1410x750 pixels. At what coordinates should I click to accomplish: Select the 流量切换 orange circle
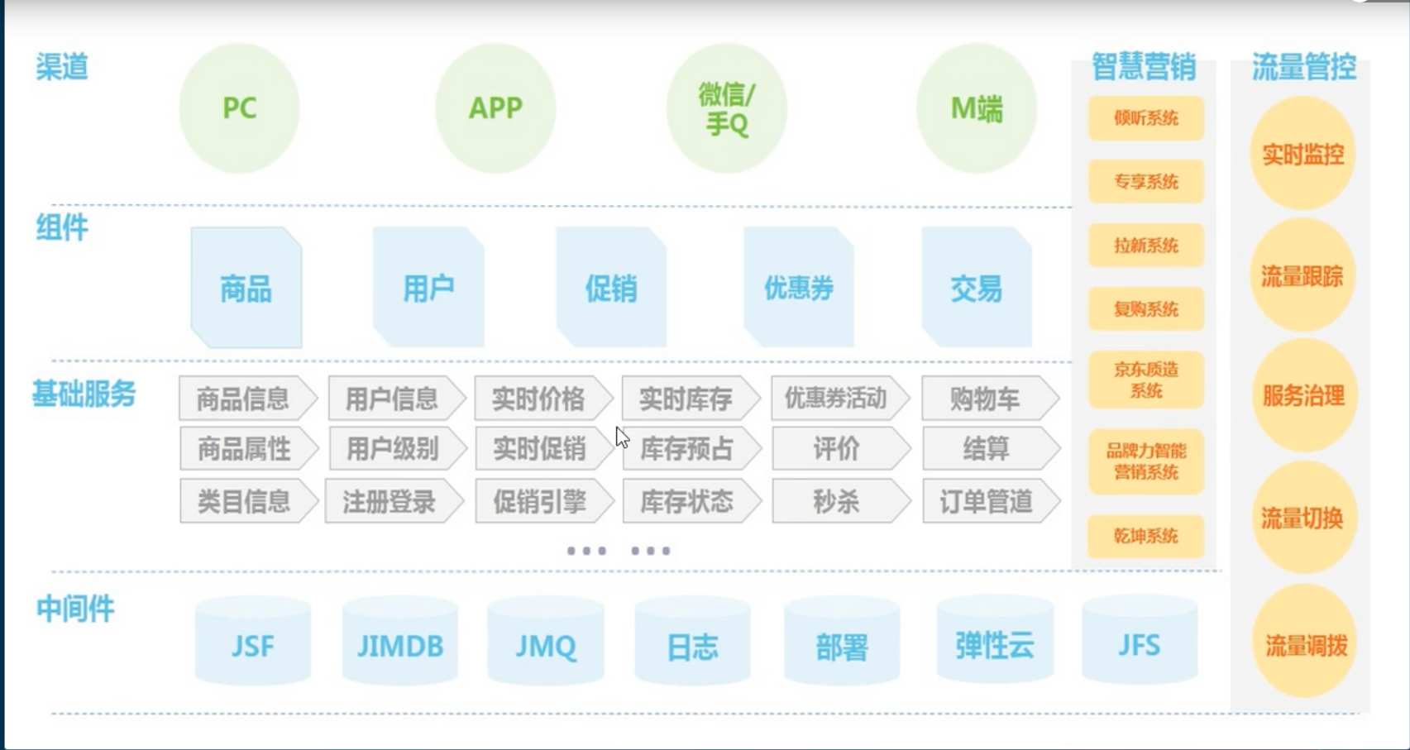coord(1303,518)
